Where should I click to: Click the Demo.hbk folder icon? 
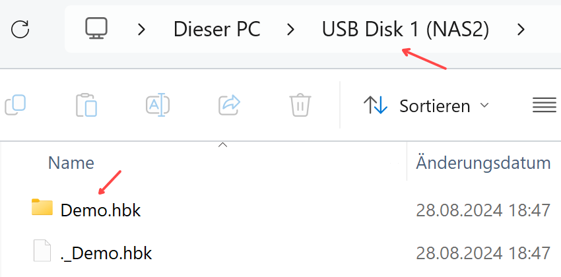click(42, 208)
